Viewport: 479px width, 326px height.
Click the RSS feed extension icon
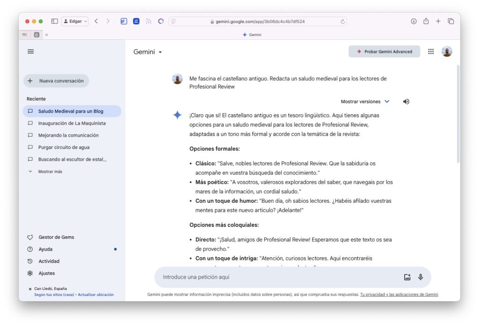[x=148, y=21]
